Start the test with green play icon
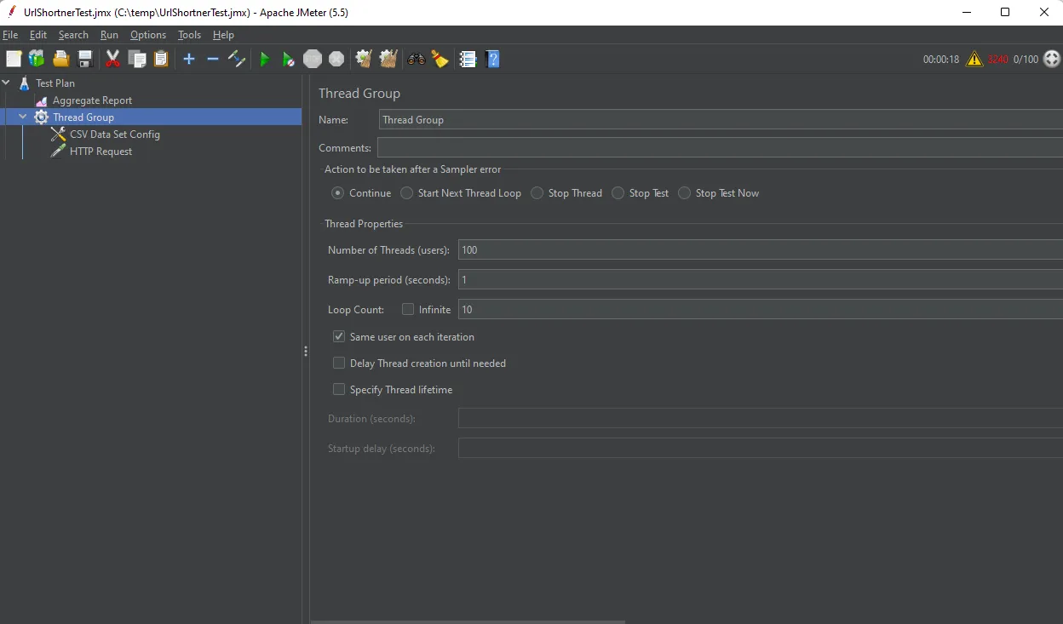The width and height of the screenshot is (1063, 624). coord(265,59)
